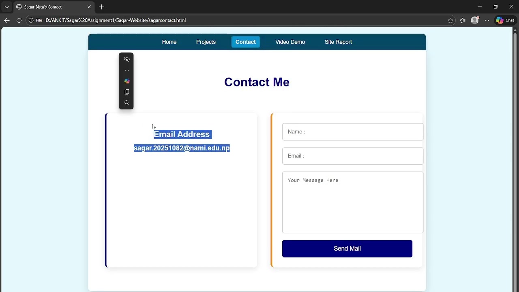Refresh the current page
This screenshot has width=519, height=292.
click(19, 20)
